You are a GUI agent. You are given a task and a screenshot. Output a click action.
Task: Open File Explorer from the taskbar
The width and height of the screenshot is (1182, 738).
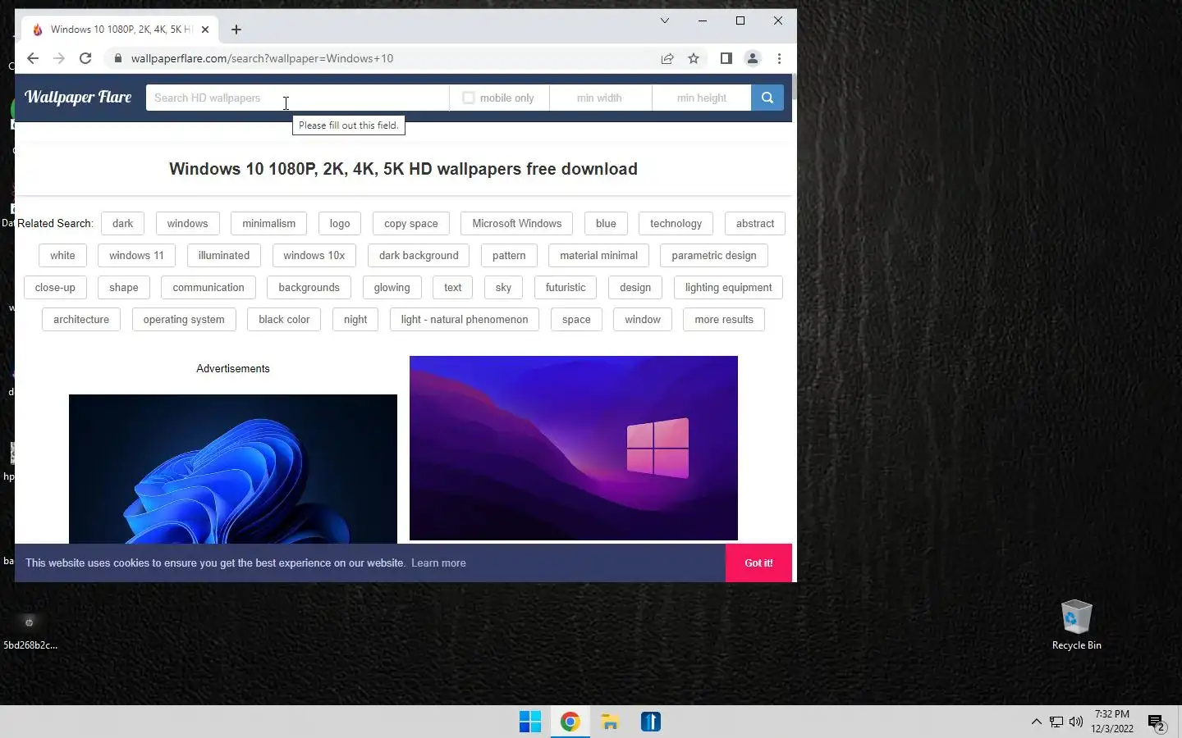[x=610, y=722]
